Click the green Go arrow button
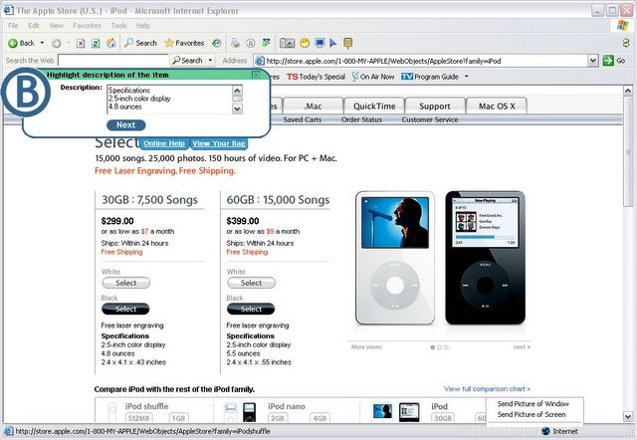 coord(608,61)
